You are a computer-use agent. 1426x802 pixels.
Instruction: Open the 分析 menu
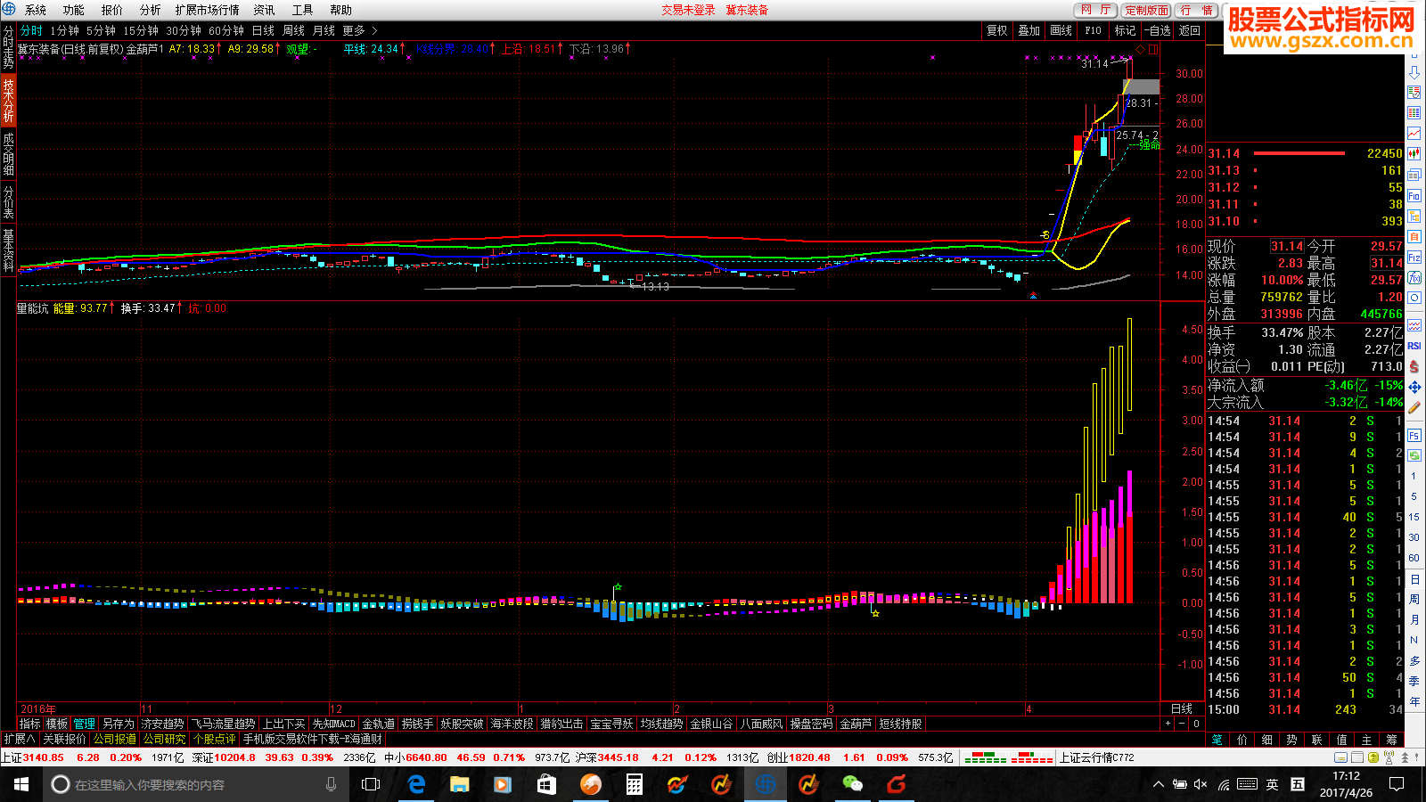coord(150,10)
